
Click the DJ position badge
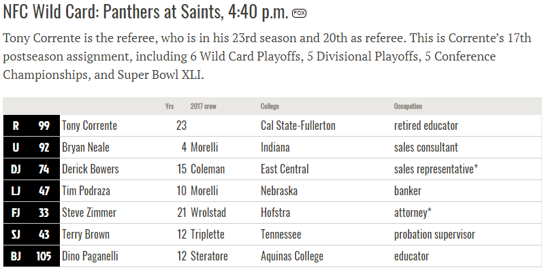(x=16, y=169)
